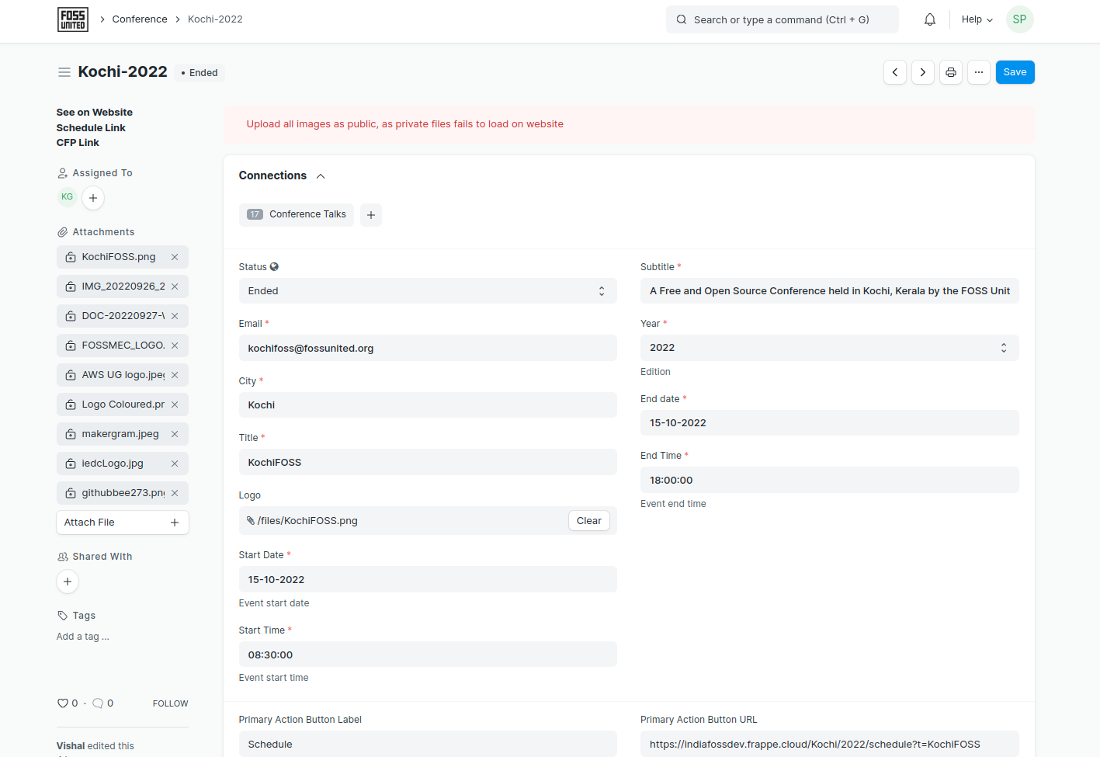Click the KG assigned user avatar
This screenshot has height=757, width=1100.
(68, 197)
